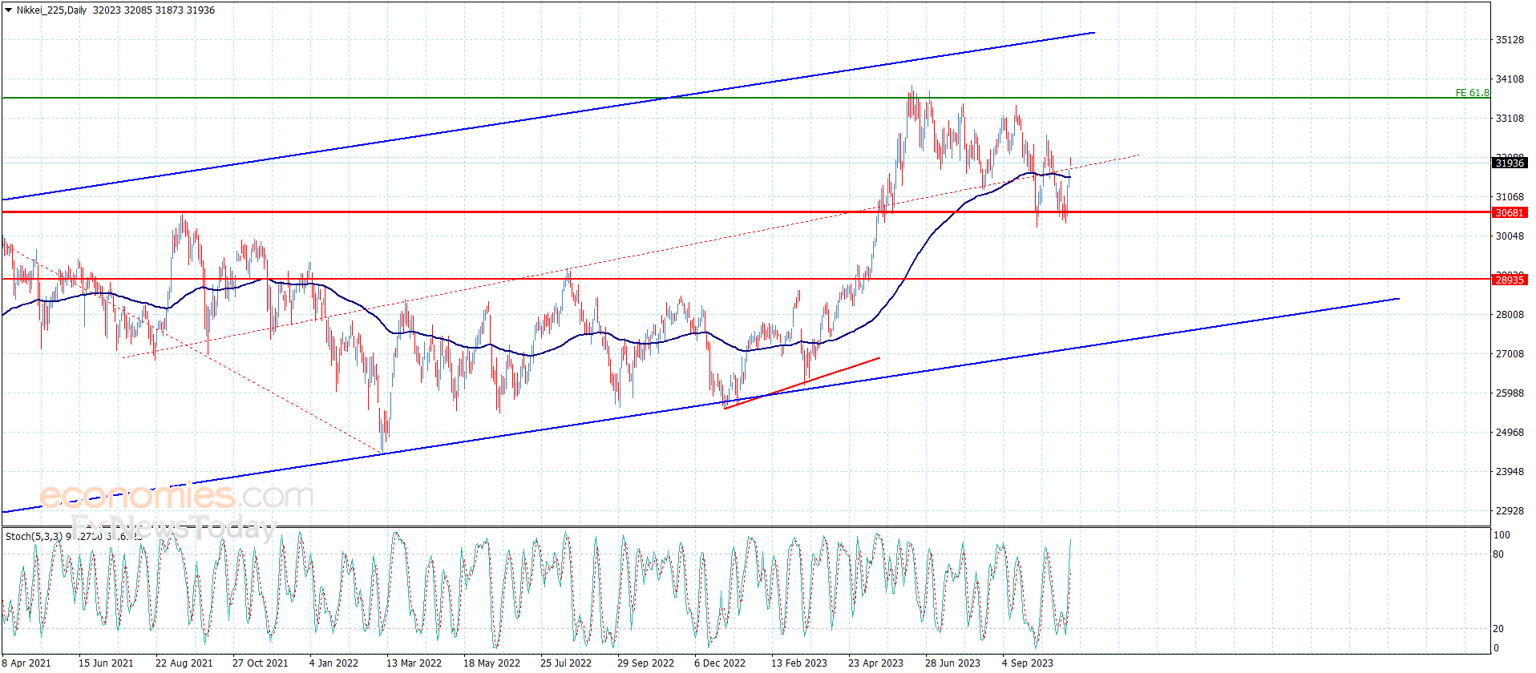Click the 31068 price axis label
1536x673 pixels.
[x=1510, y=197]
